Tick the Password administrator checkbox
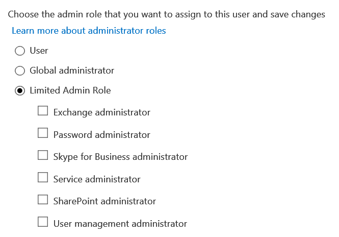Viewport: 339px width, 237px height. point(43,133)
